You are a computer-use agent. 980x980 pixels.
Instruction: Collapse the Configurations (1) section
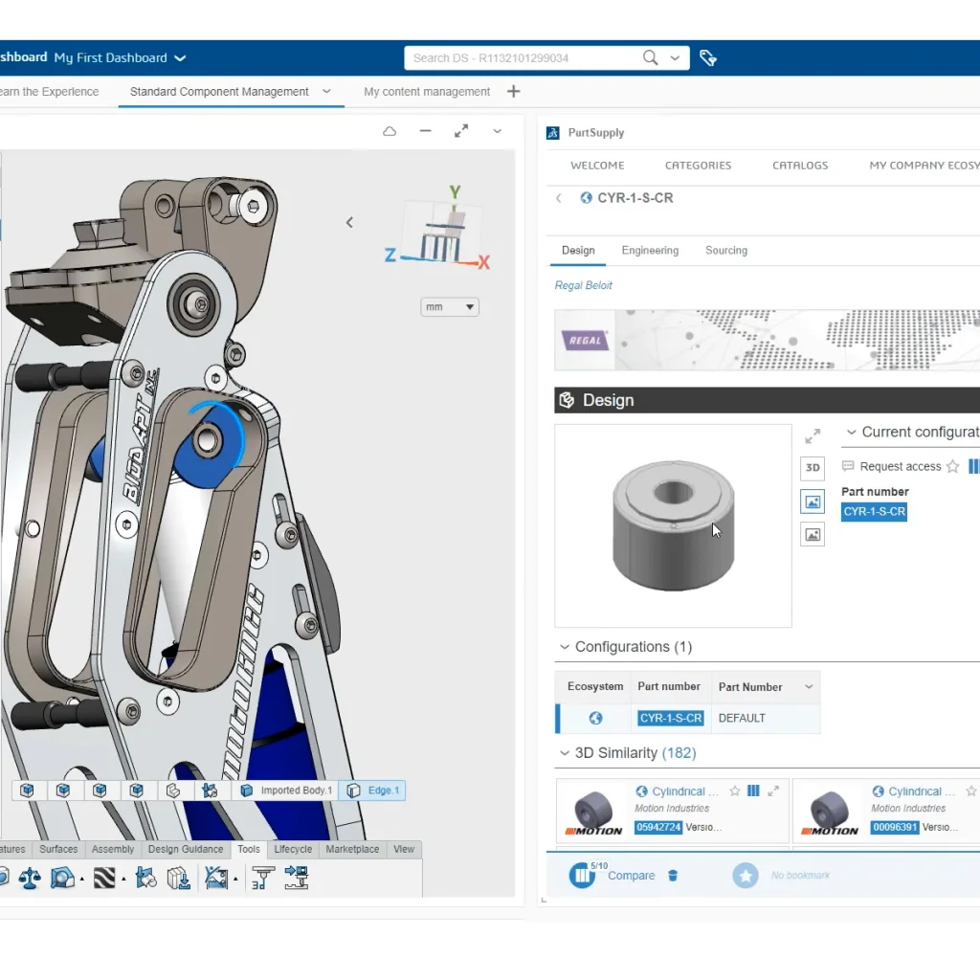[x=565, y=647]
